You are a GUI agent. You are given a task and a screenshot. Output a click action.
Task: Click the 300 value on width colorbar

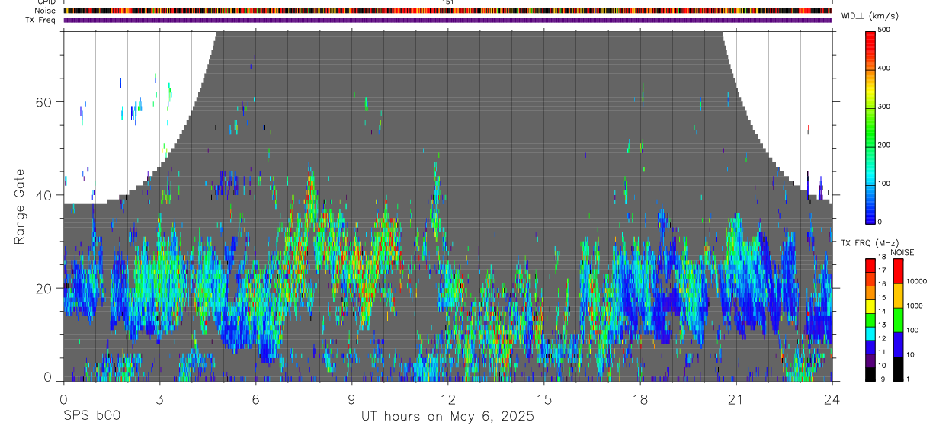885,107
